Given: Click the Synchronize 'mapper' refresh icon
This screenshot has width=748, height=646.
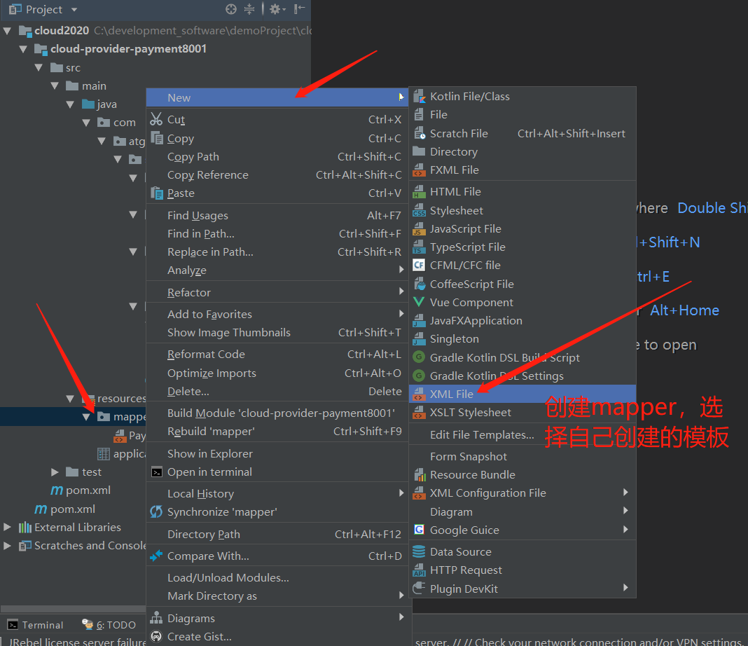Looking at the screenshot, I should coord(156,512).
